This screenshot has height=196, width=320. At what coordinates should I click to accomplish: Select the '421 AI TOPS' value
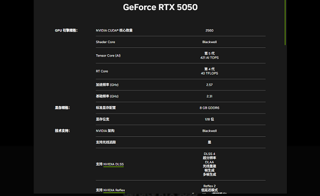(x=210, y=58)
